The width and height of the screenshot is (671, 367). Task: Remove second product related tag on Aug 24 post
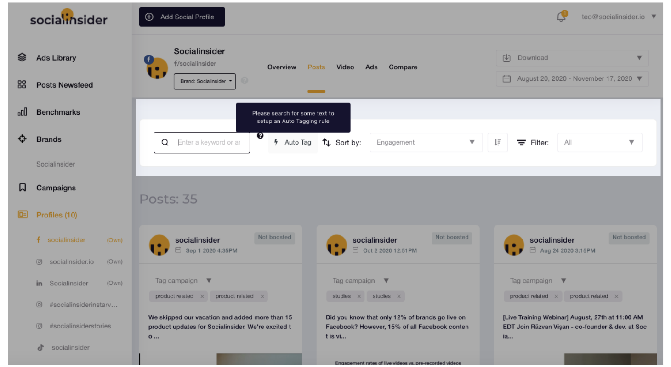(x=616, y=296)
